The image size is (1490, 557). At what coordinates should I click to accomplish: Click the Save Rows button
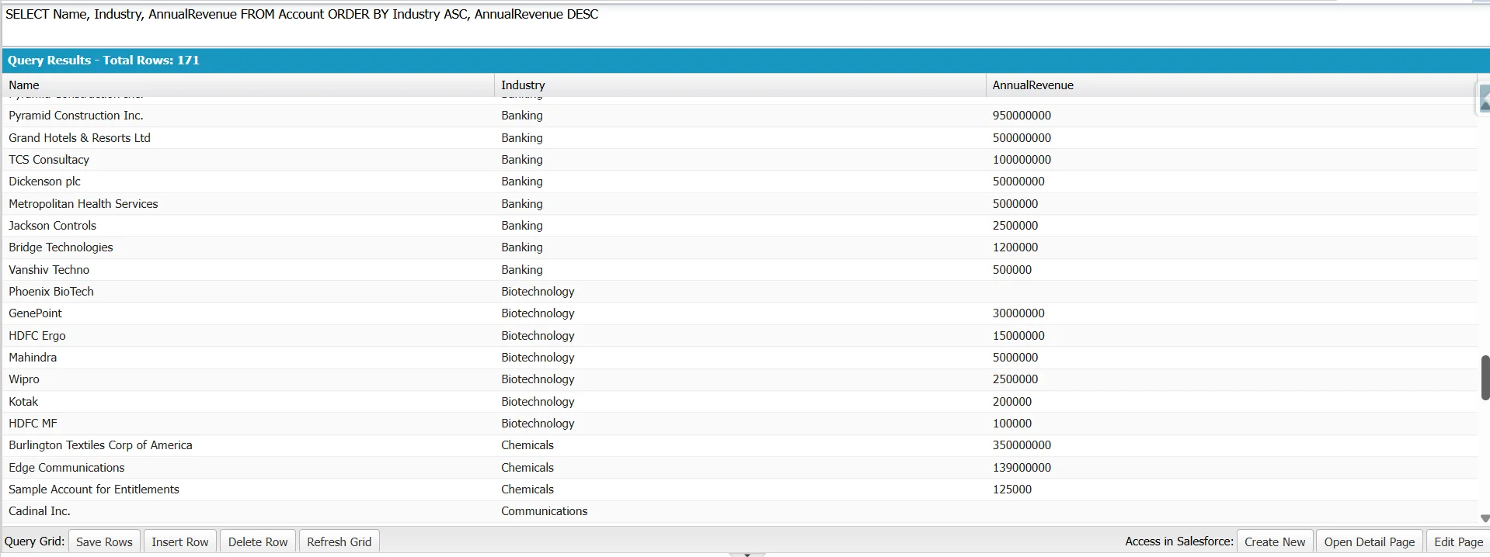[x=104, y=541]
